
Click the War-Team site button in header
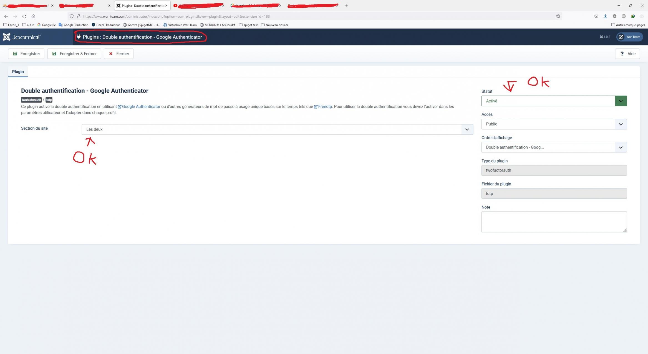point(629,37)
